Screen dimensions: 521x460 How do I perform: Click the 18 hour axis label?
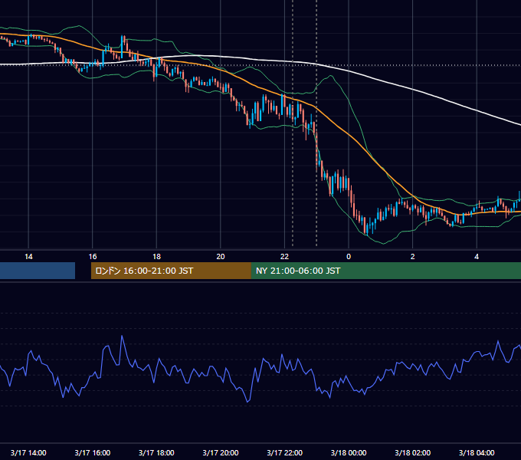(156, 257)
